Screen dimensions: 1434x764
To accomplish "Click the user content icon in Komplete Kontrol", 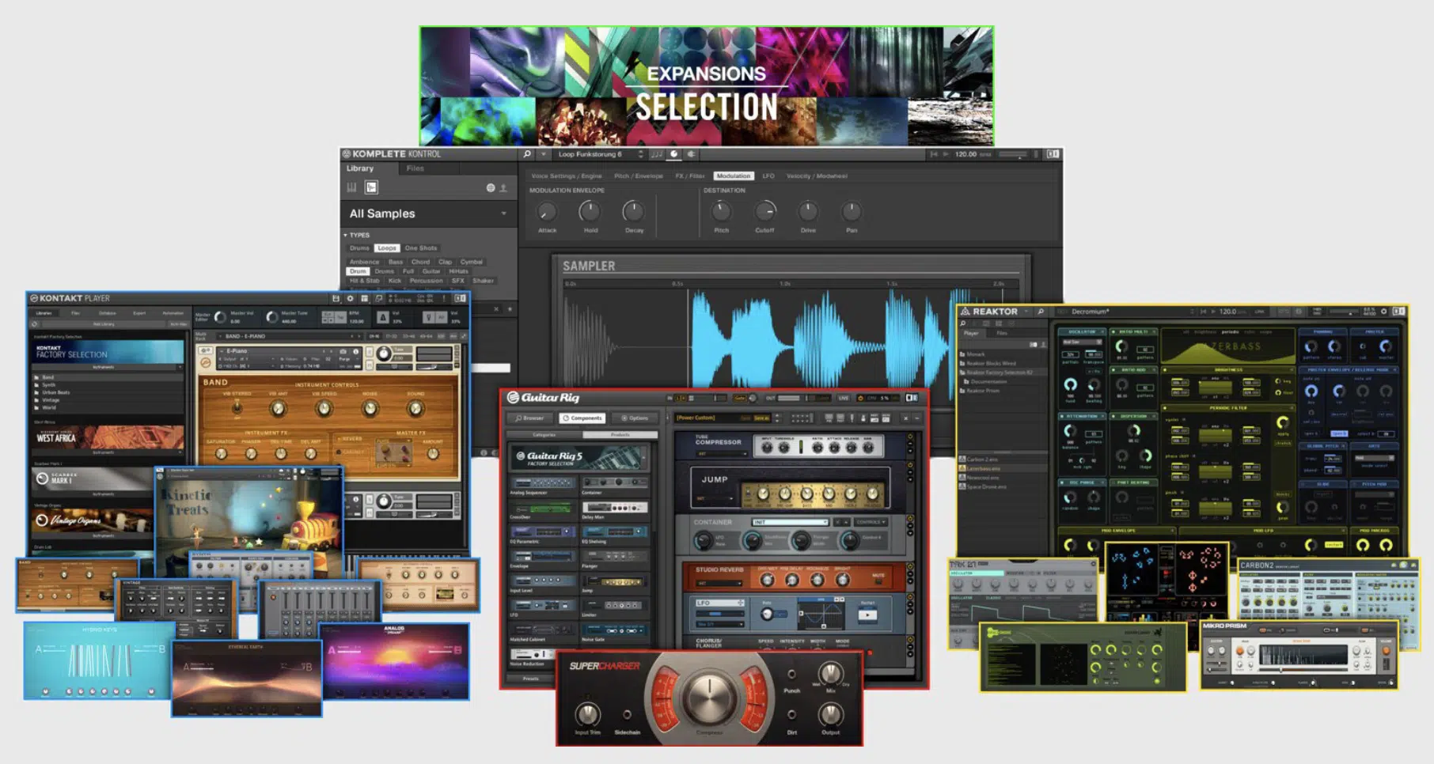I will pos(503,188).
